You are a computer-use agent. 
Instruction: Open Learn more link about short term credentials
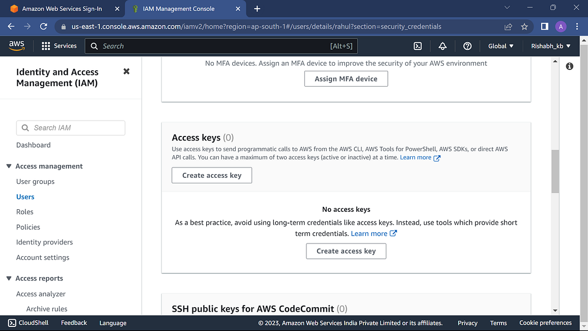point(369,233)
